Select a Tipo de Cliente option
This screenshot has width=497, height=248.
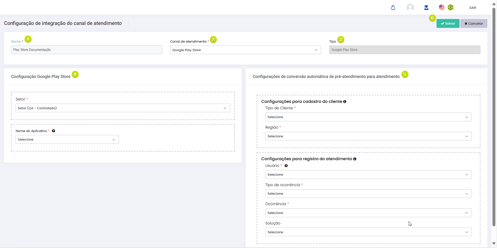tap(368, 117)
